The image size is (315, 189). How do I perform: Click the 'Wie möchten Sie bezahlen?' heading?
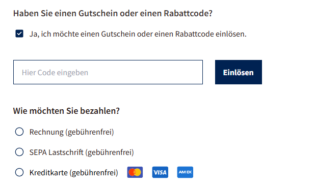[x=66, y=111]
